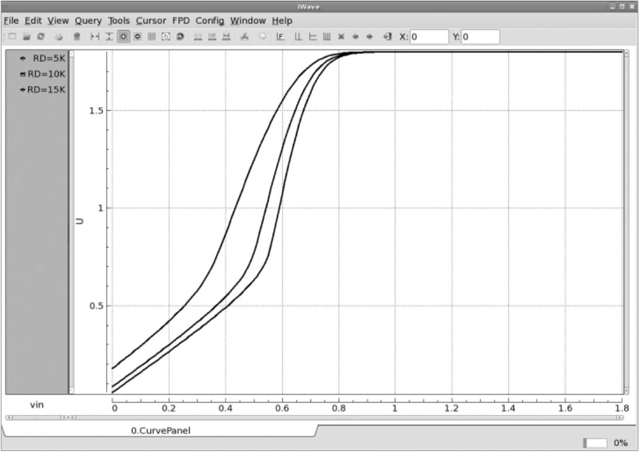
Task: Click the trash delete icon in toolbar
Action: (77, 37)
